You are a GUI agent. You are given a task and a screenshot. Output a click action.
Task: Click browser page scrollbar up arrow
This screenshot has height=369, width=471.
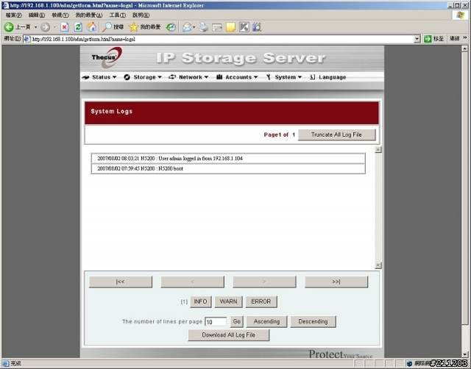click(464, 49)
